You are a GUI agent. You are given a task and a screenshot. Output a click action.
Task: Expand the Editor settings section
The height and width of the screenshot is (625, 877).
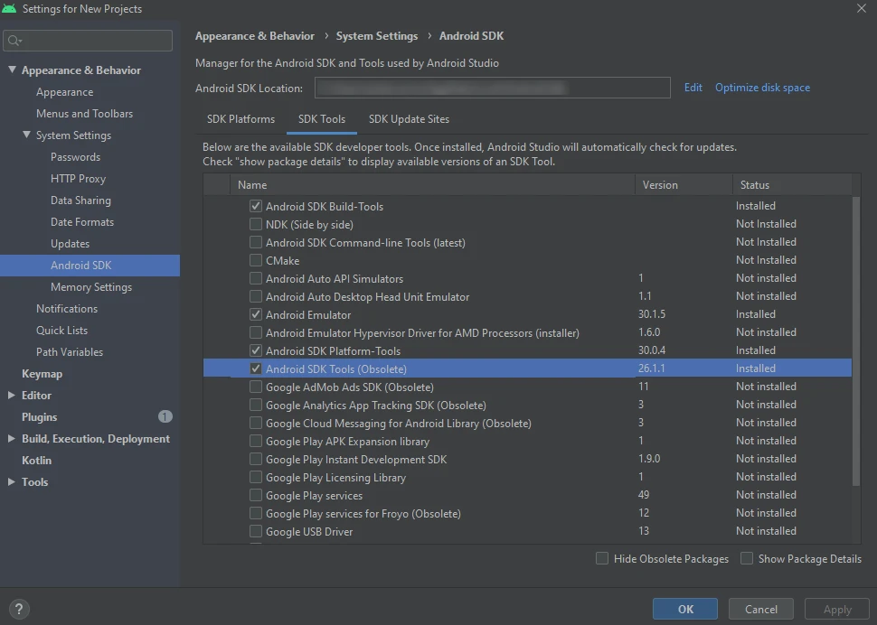[x=12, y=396]
